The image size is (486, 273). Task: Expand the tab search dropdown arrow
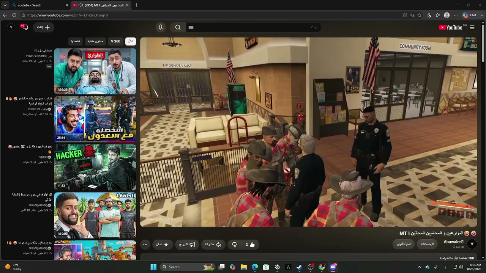point(5,5)
